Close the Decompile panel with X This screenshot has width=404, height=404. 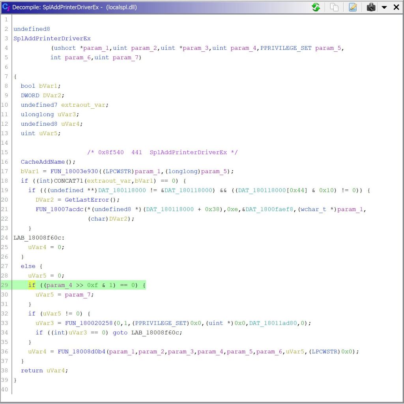396,7
